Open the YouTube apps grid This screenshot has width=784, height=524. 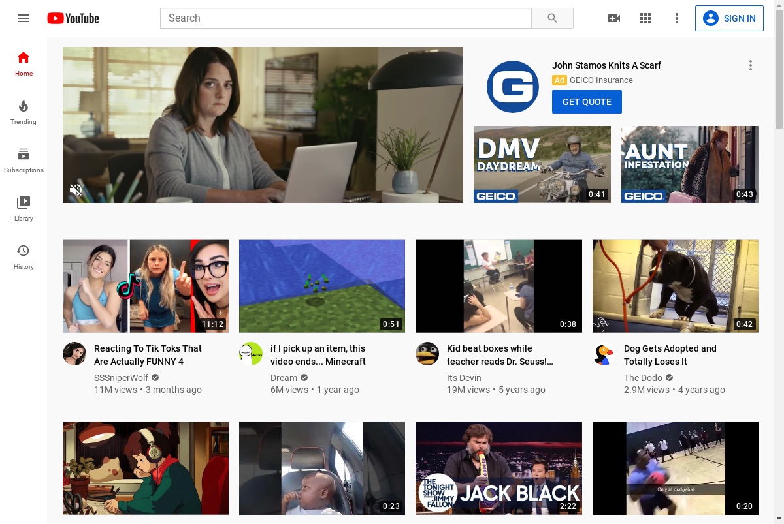click(x=645, y=18)
